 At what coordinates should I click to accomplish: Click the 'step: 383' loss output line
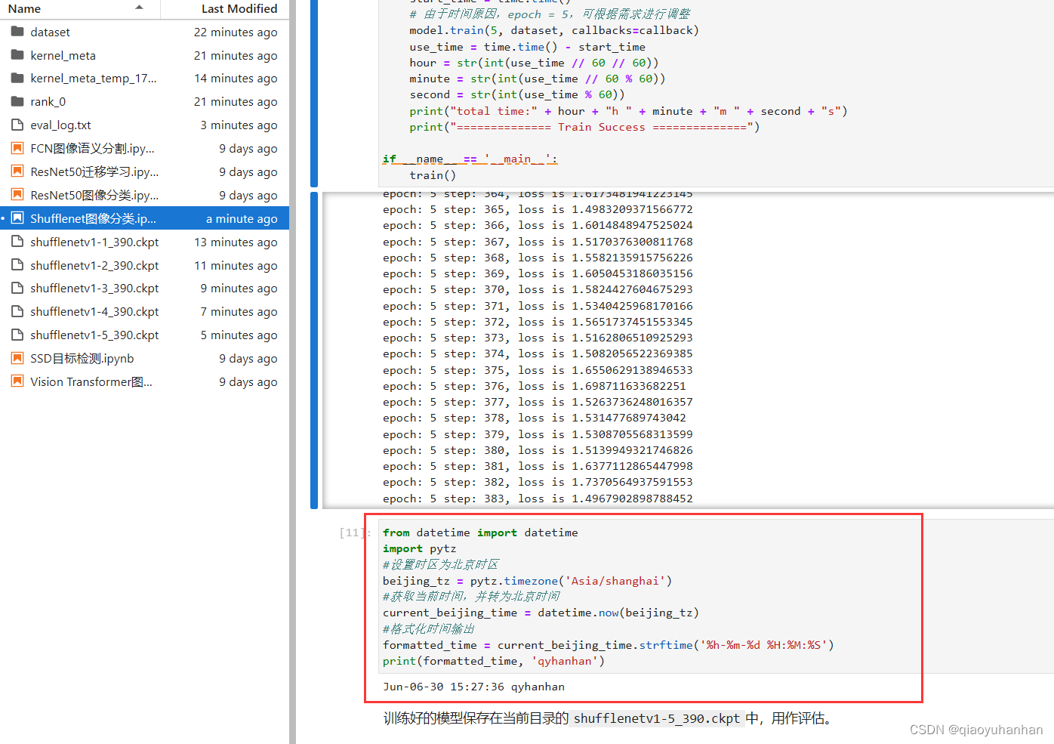coord(538,499)
